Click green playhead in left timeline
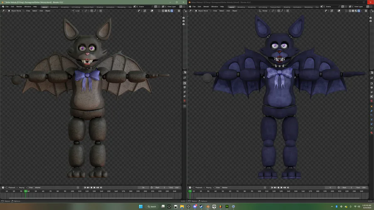374x210 pixels. click(25, 191)
